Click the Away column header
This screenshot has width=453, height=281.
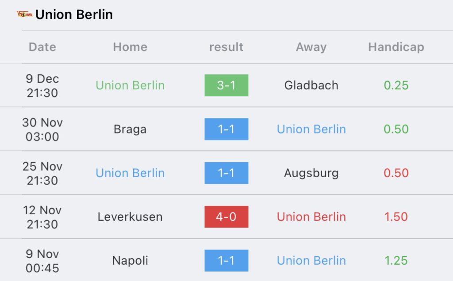coord(311,47)
